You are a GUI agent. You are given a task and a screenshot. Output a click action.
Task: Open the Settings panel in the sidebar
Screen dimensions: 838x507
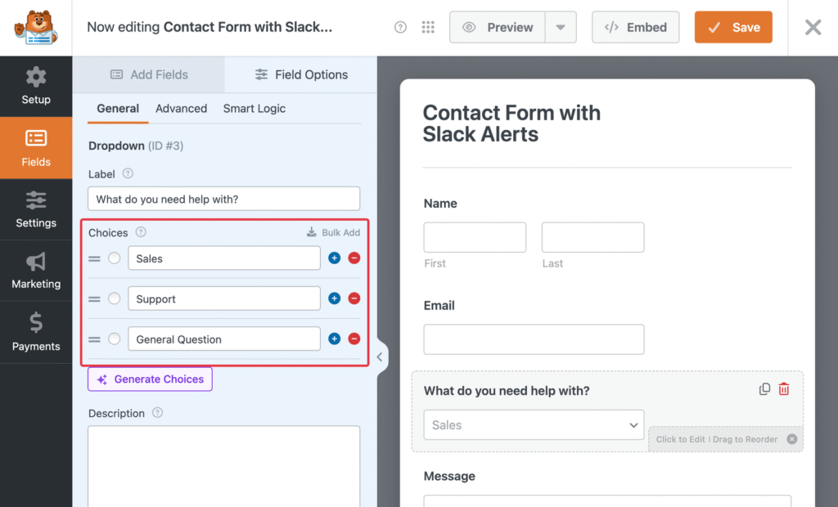pyautogui.click(x=36, y=209)
